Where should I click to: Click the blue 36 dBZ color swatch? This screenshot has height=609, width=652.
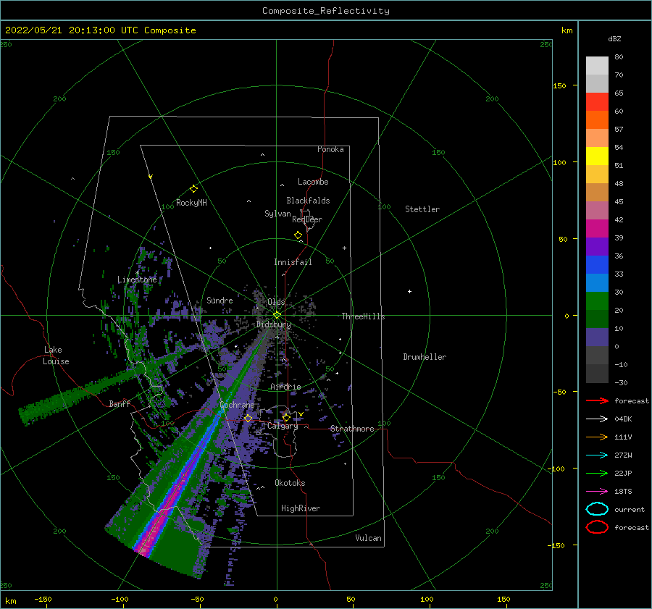(597, 264)
